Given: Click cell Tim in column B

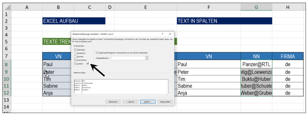Looking at the screenshot, I should coord(57,79).
